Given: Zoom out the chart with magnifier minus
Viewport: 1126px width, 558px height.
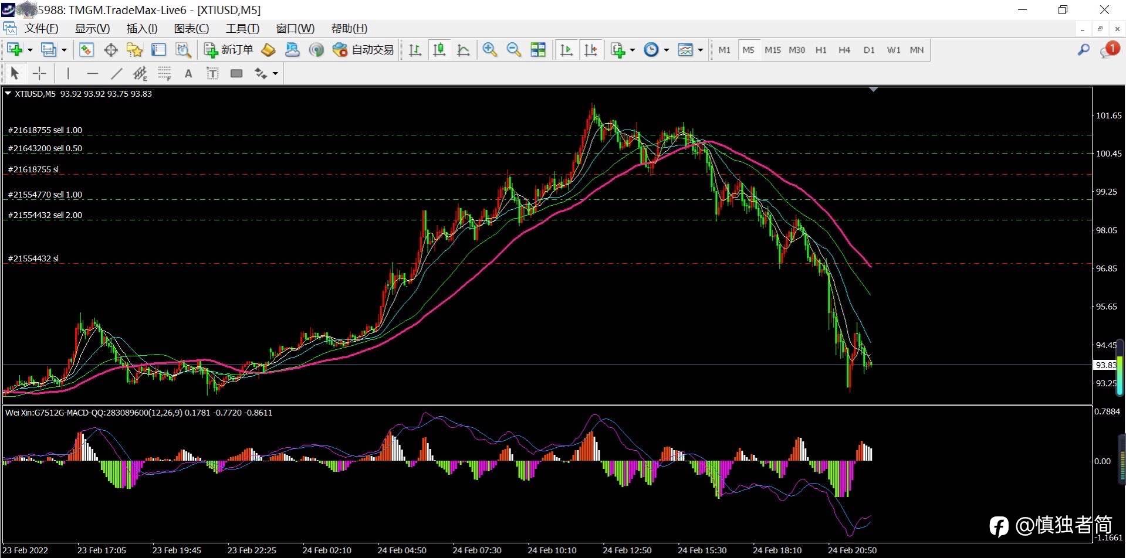Looking at the screenshot, I should click(513, 50).
